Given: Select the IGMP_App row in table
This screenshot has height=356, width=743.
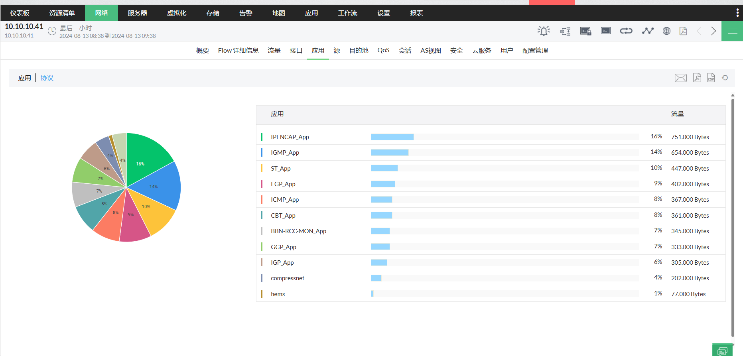Looking at the screenshot, I should (285, 153).
